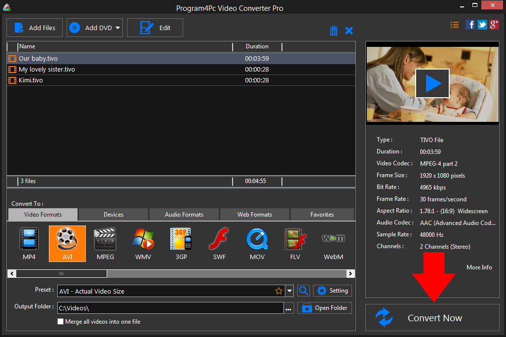Switch to the Favorites tab
The width and height of the screenshot is (506, 337).
click(x=322, y=215)
